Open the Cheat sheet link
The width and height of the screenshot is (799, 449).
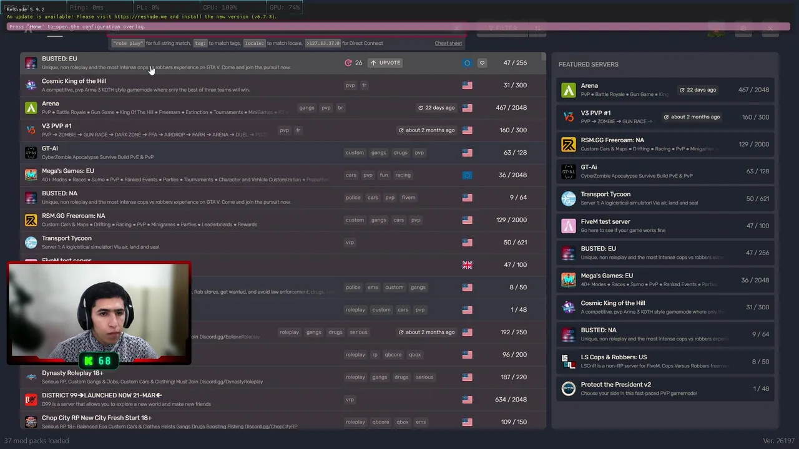click(448, 44)
